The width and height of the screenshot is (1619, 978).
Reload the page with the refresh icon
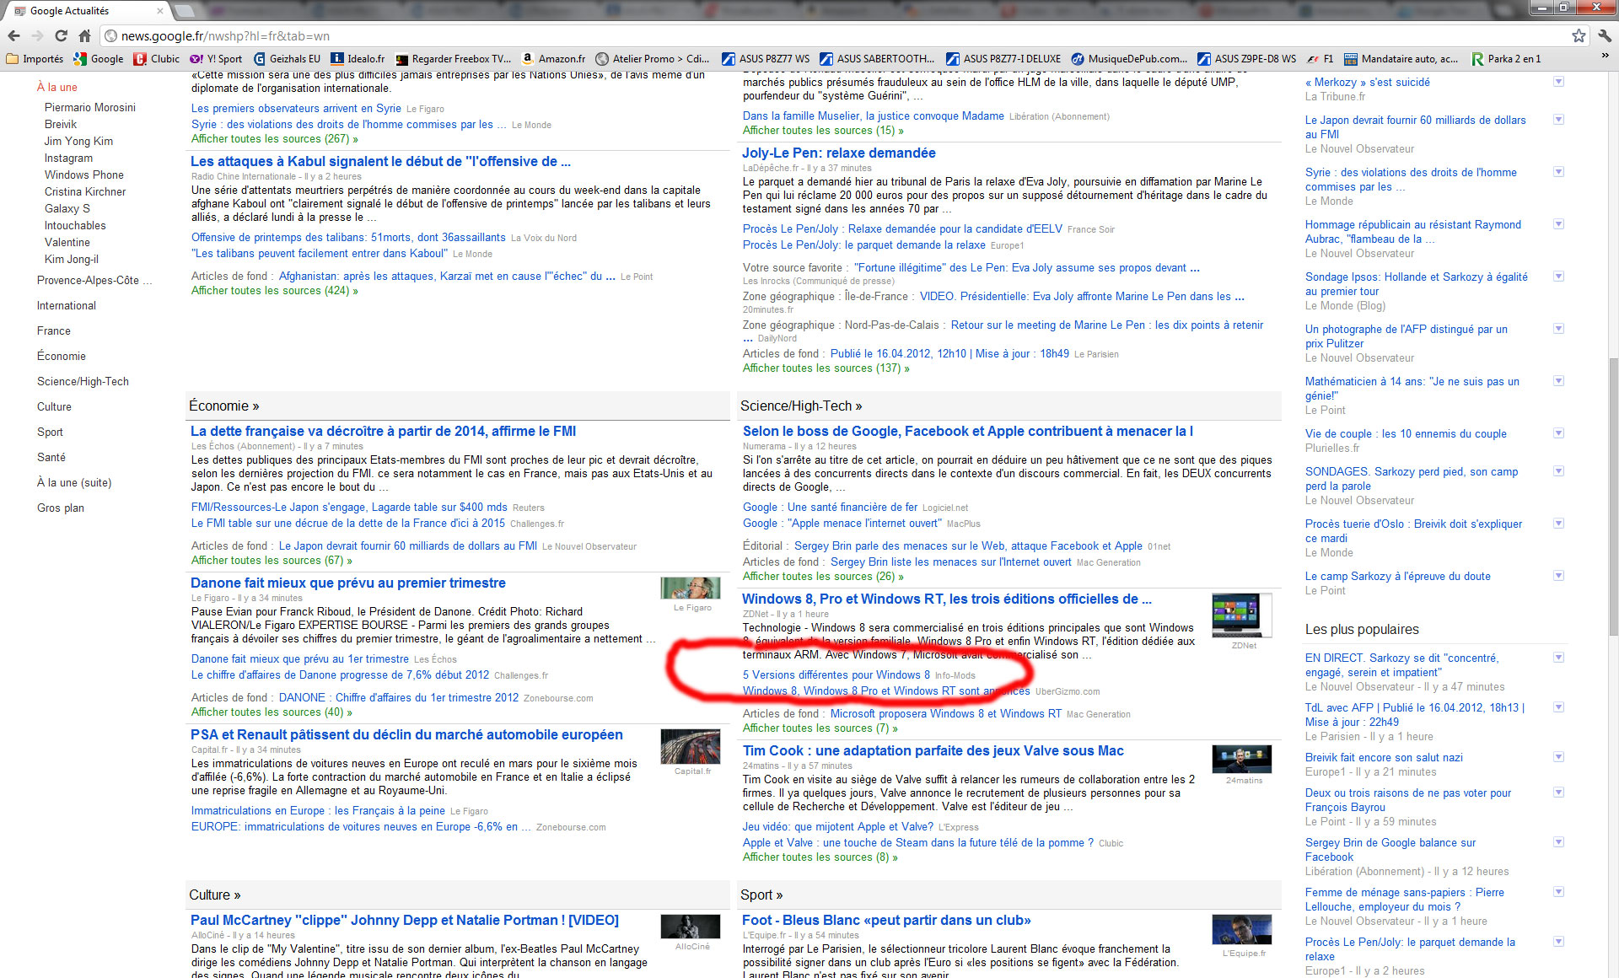click(x=61, y=35)
